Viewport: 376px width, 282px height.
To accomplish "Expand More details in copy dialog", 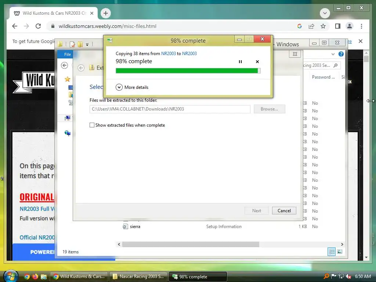I will point(132,87).
